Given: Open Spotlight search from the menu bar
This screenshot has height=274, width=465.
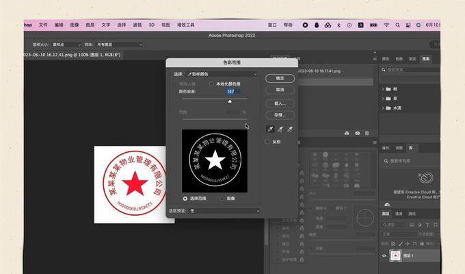Looking at the screenshot, I should tap(397, 25).
